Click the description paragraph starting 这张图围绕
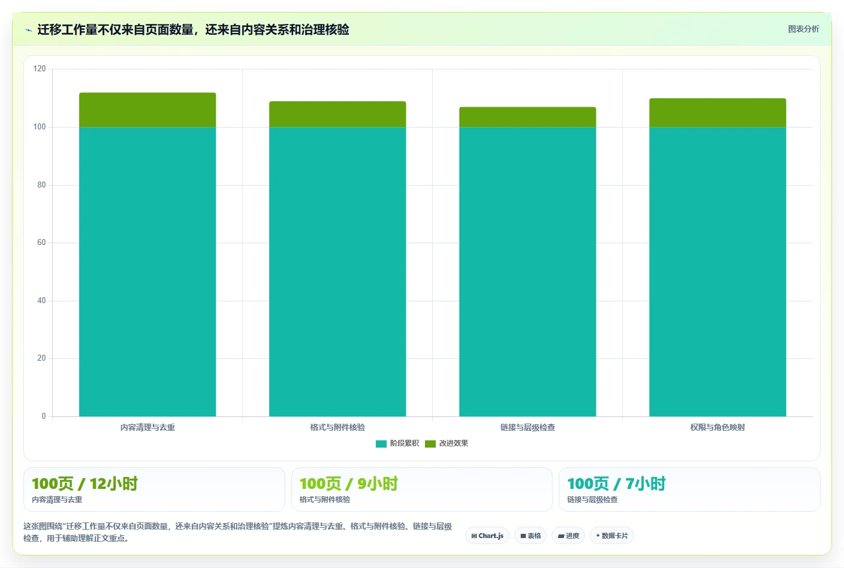This screenshot has width=844, height=568. click(x=238, y=532)
